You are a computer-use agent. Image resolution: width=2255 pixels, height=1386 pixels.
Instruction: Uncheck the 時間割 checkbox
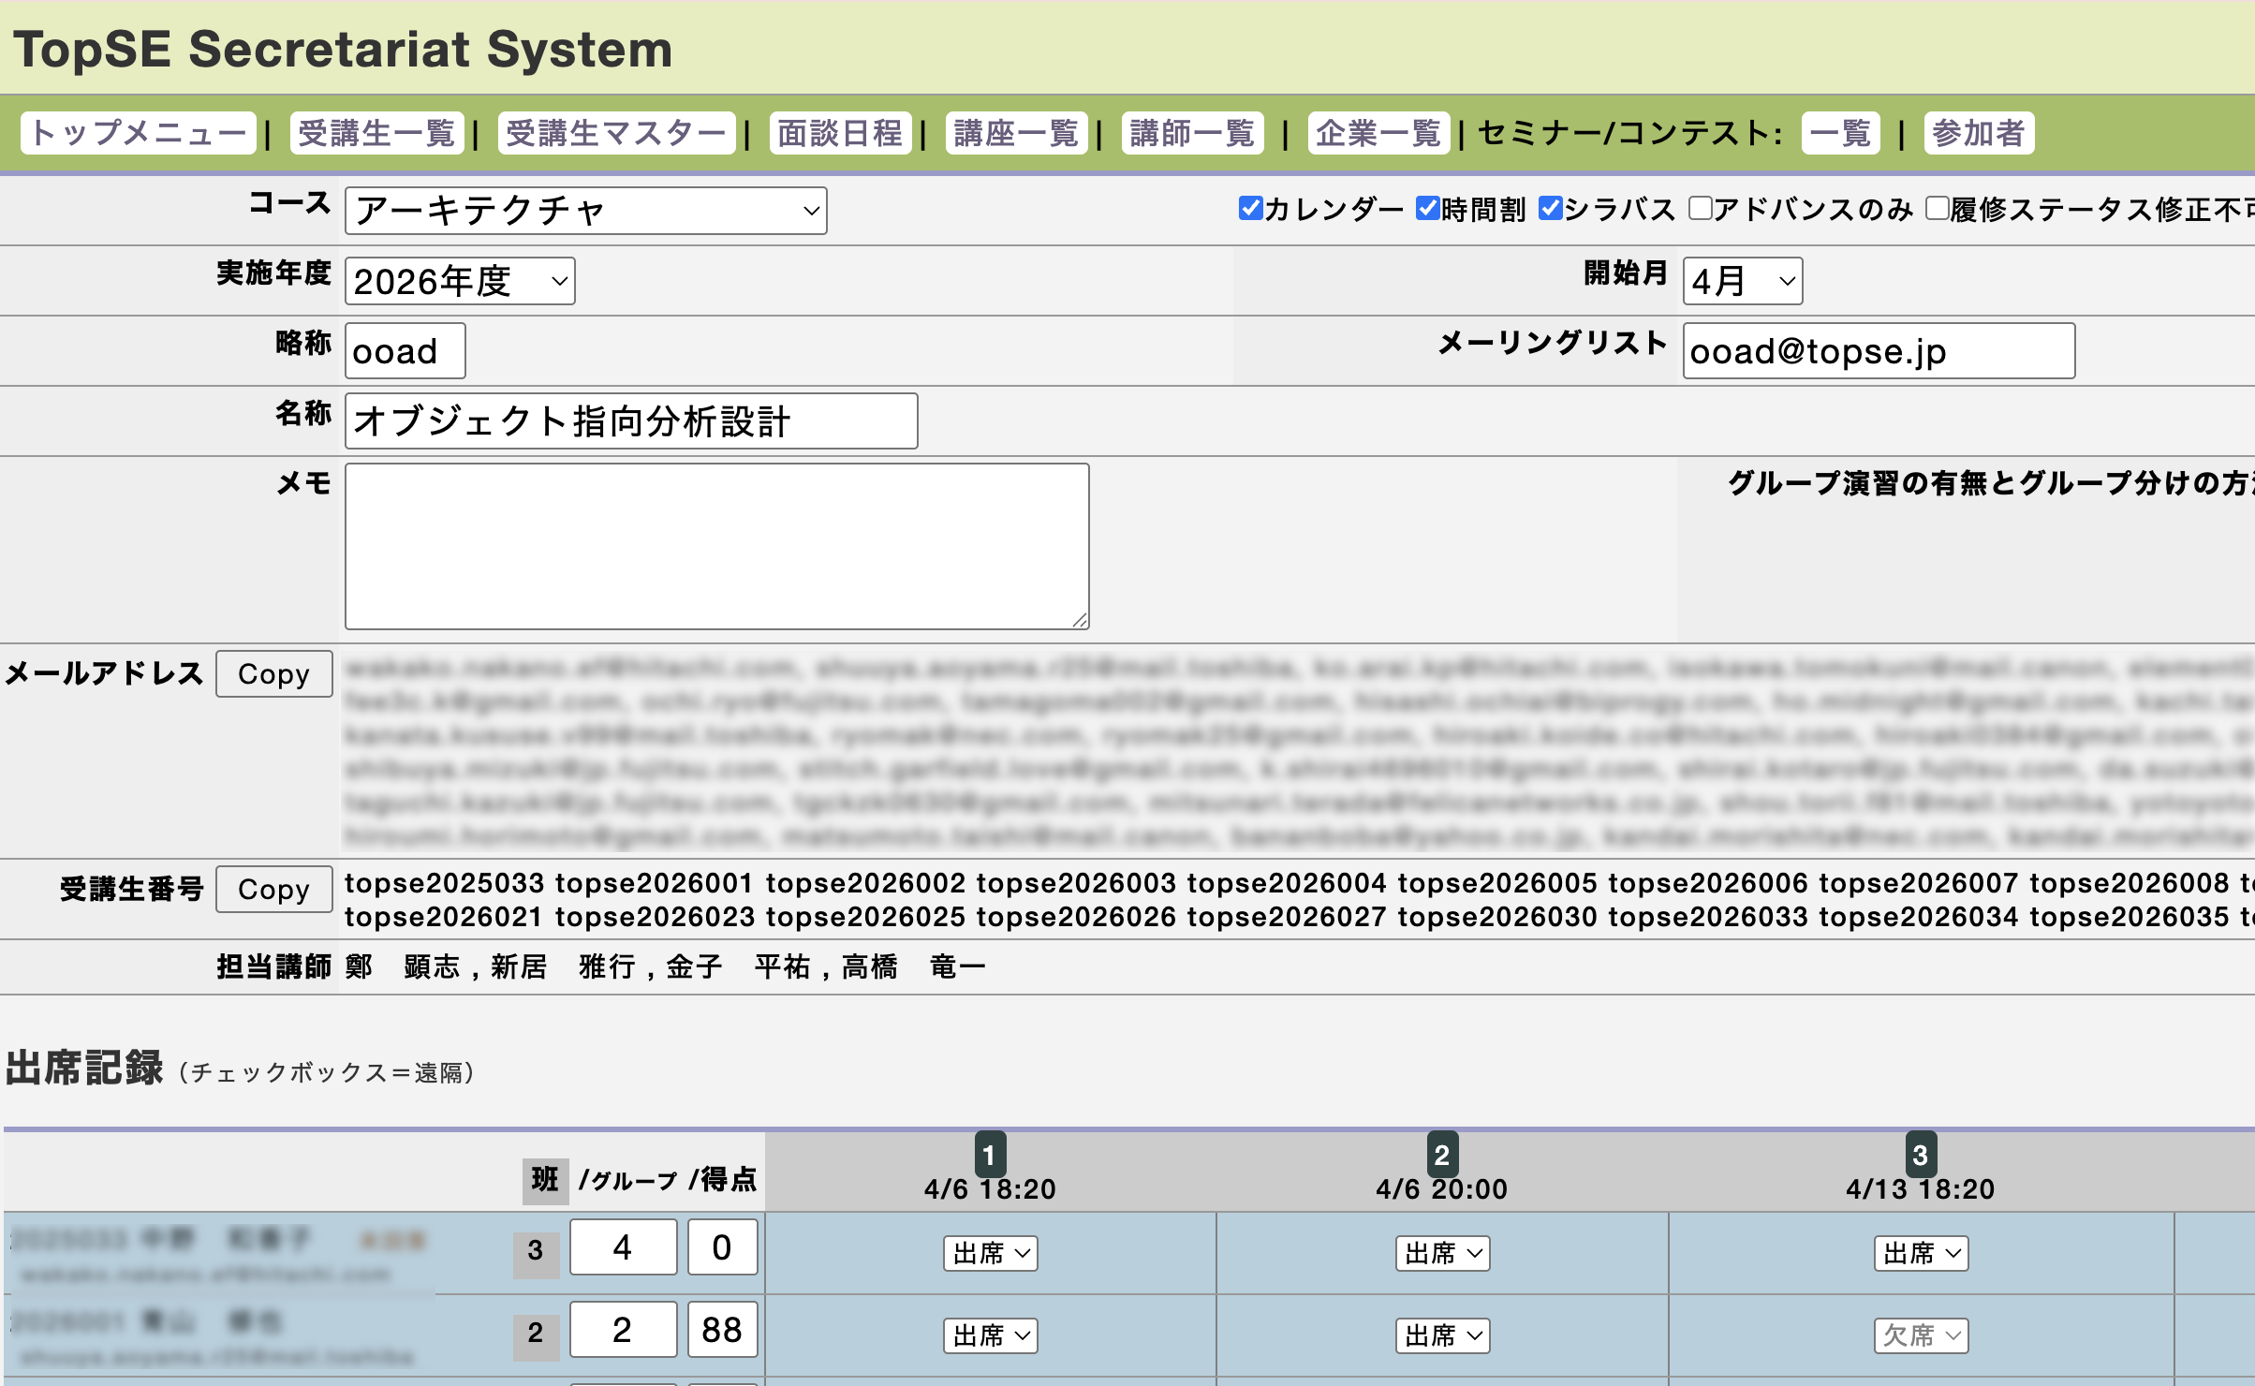[x=1427, y=208]
